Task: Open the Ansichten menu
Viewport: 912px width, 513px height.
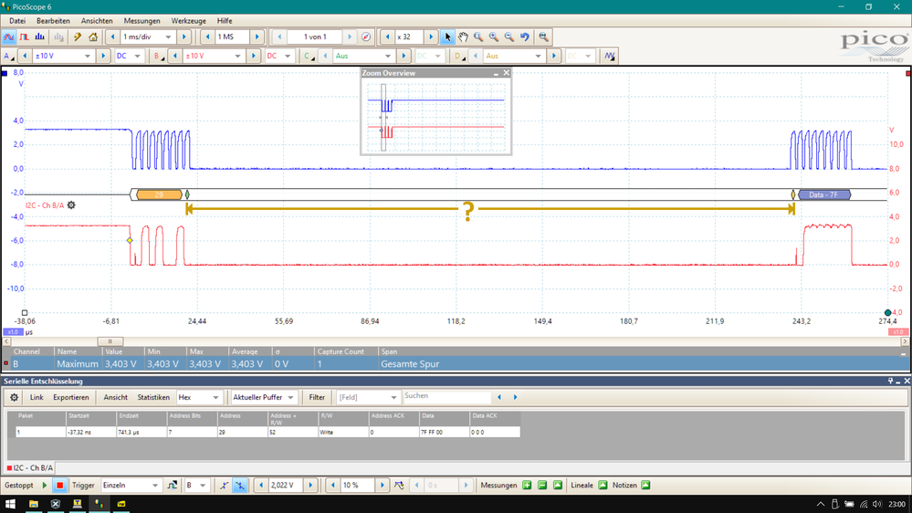Action: pos(97,20)
